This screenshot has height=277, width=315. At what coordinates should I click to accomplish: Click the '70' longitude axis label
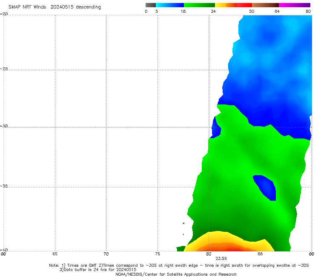106,254
